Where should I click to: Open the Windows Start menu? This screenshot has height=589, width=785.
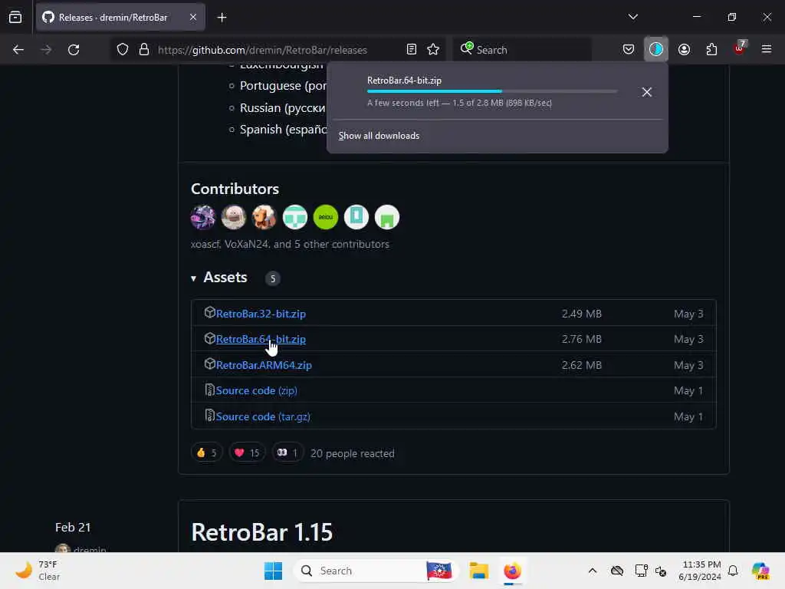click(x=274, y=571)
